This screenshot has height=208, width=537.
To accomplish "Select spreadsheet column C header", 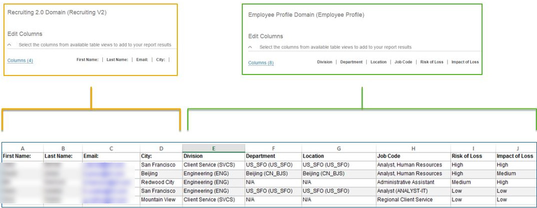I will (111, 148).
